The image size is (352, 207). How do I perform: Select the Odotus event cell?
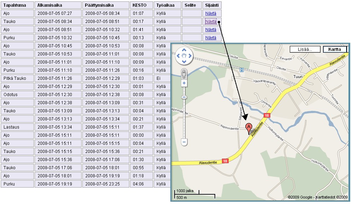pos(17,94)
